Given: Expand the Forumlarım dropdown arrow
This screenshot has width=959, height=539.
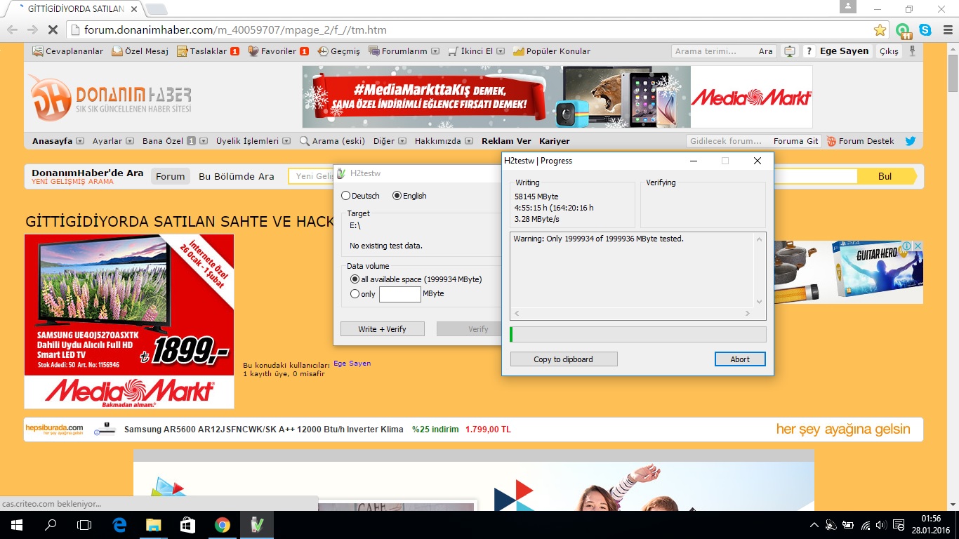Looking at the screenshot, I should point(435,51).
